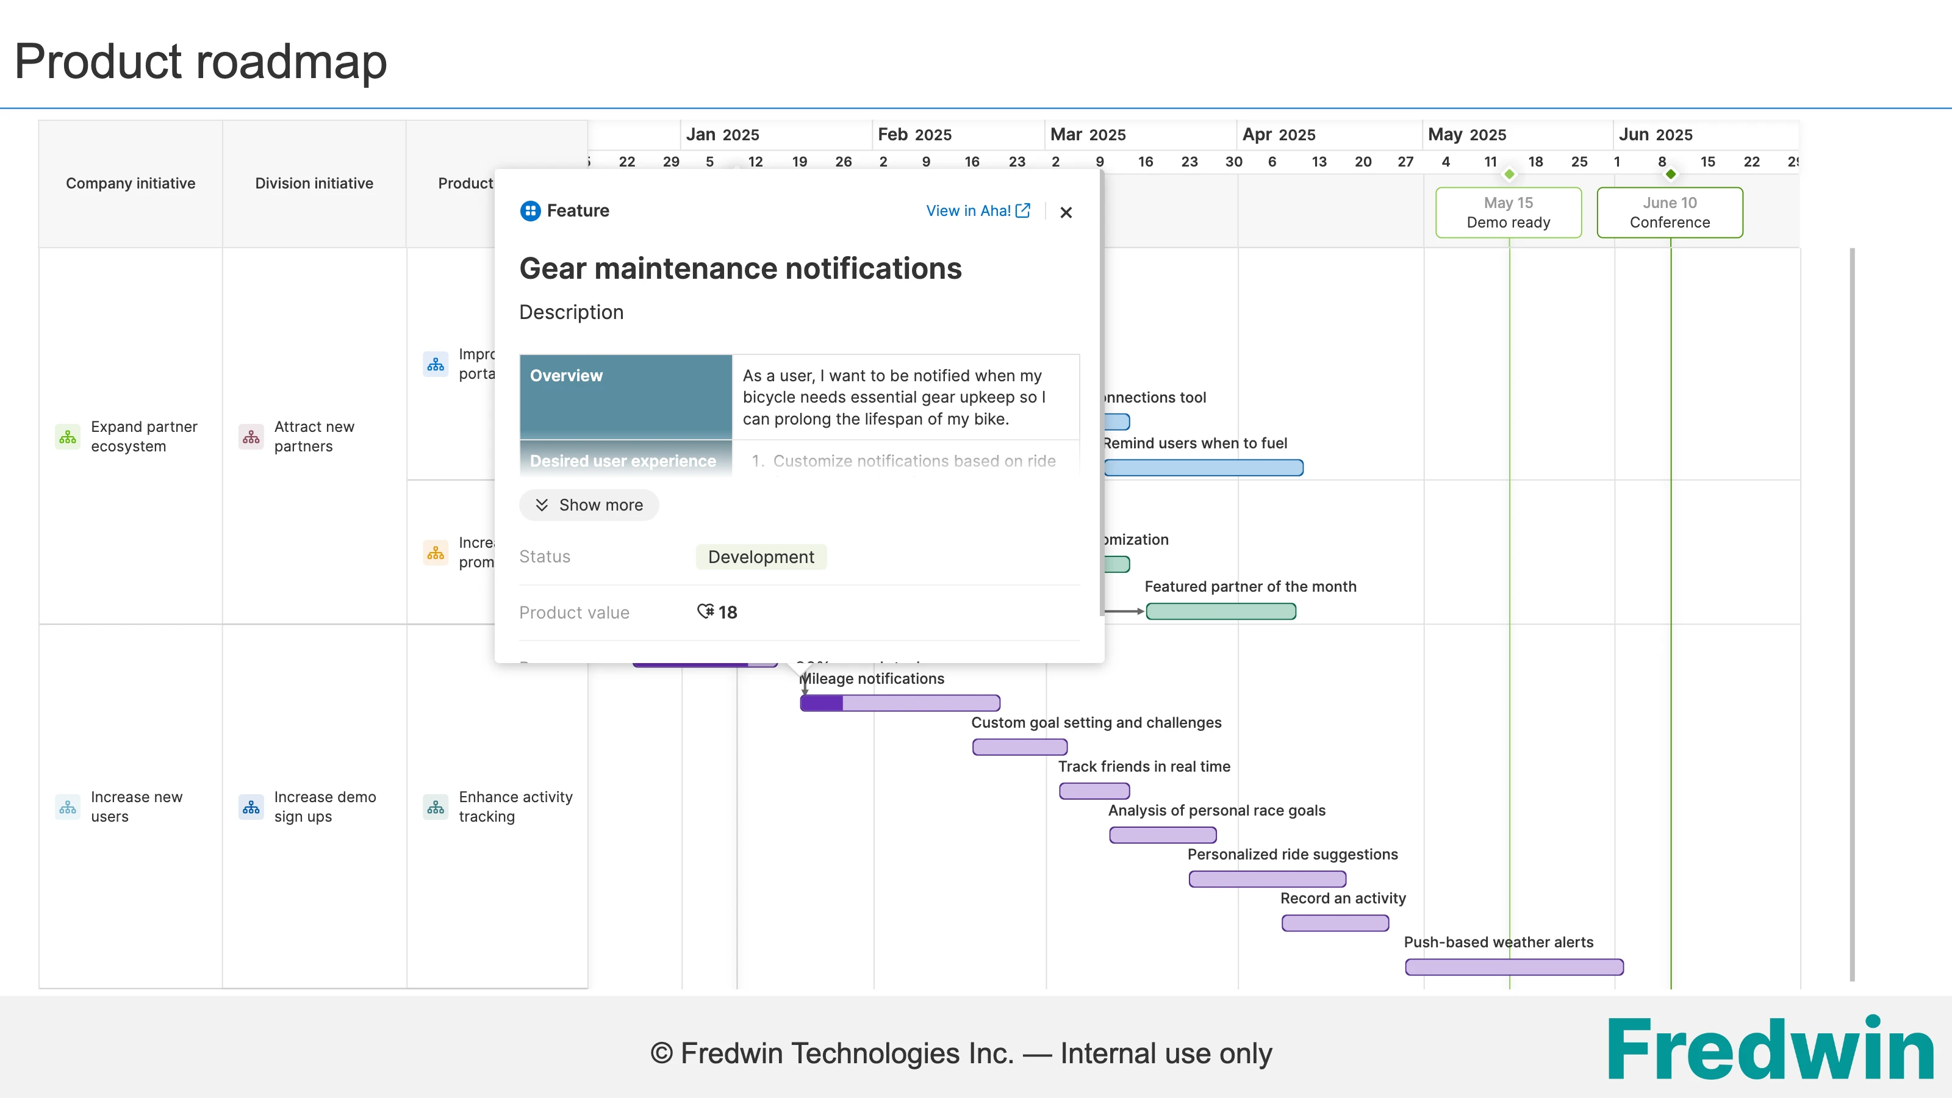This screenshot has height=1098, width=1952.
Task: Click Increase demo sign ups icon
Action: click(x=251, y=807)
